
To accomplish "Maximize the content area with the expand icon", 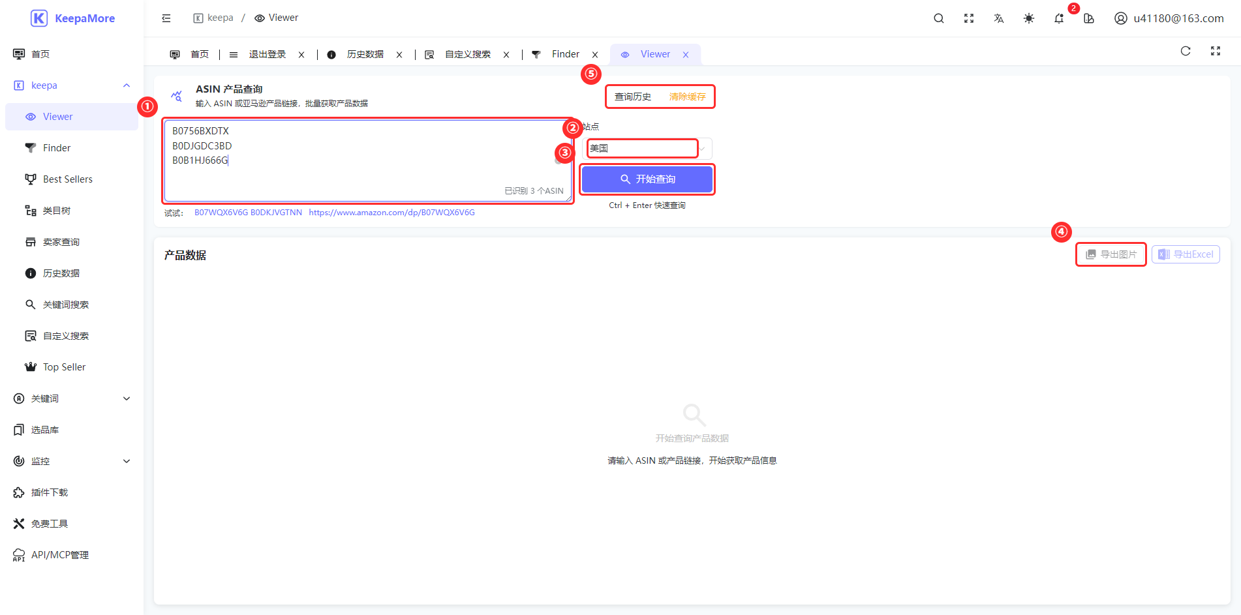I will click(1215, 51).
